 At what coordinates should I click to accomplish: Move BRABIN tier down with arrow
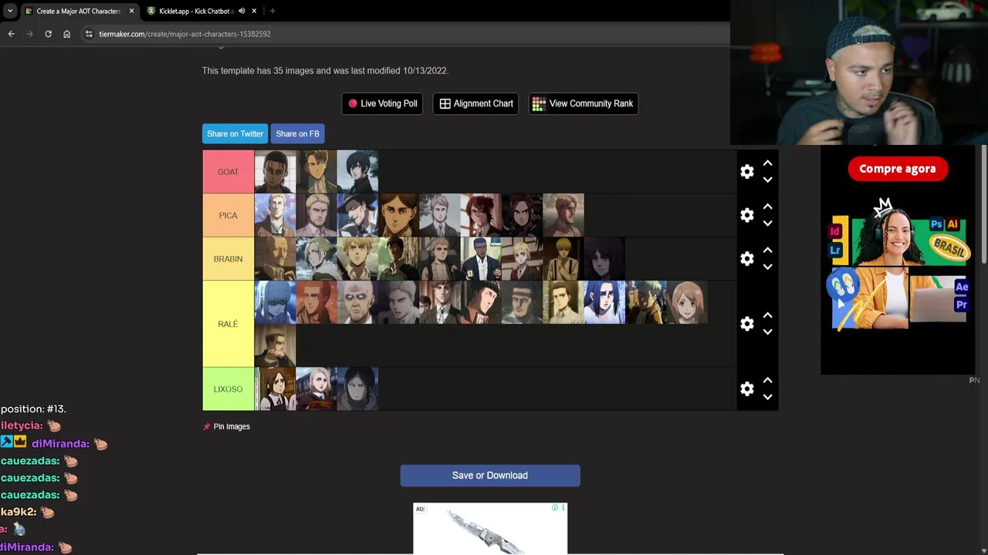(767, 267)
